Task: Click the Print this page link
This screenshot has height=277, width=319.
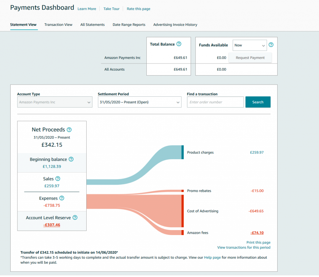Action: point(258,242)
